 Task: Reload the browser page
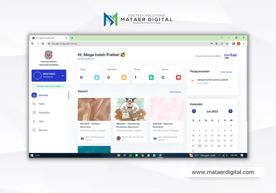coord(43,43)
